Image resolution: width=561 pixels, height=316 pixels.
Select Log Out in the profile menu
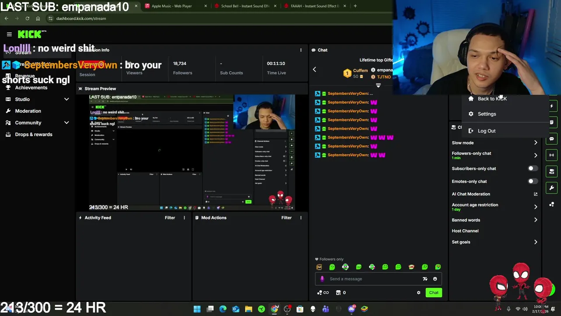tap(486, 131)
